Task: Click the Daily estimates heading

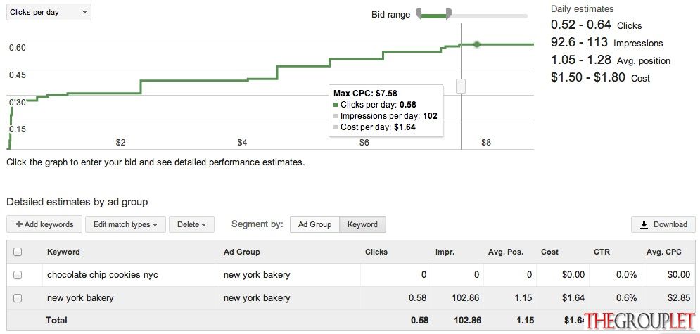Action: tap(582, 9)
